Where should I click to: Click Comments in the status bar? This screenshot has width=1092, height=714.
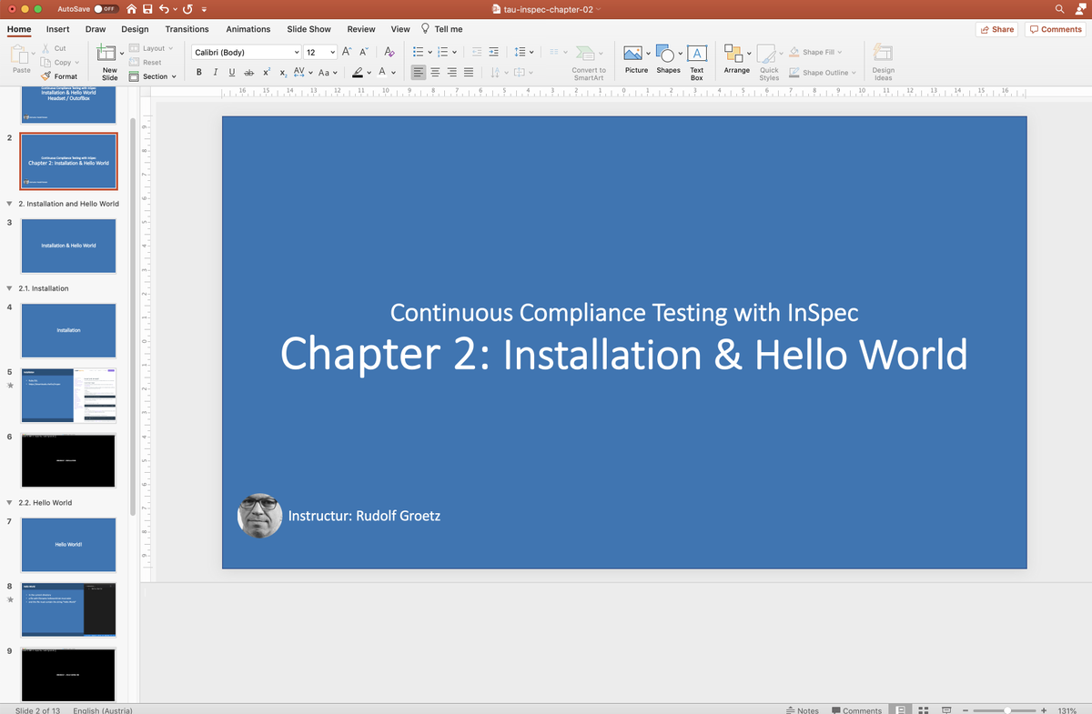pyautogui.click(x=856, y=709)
